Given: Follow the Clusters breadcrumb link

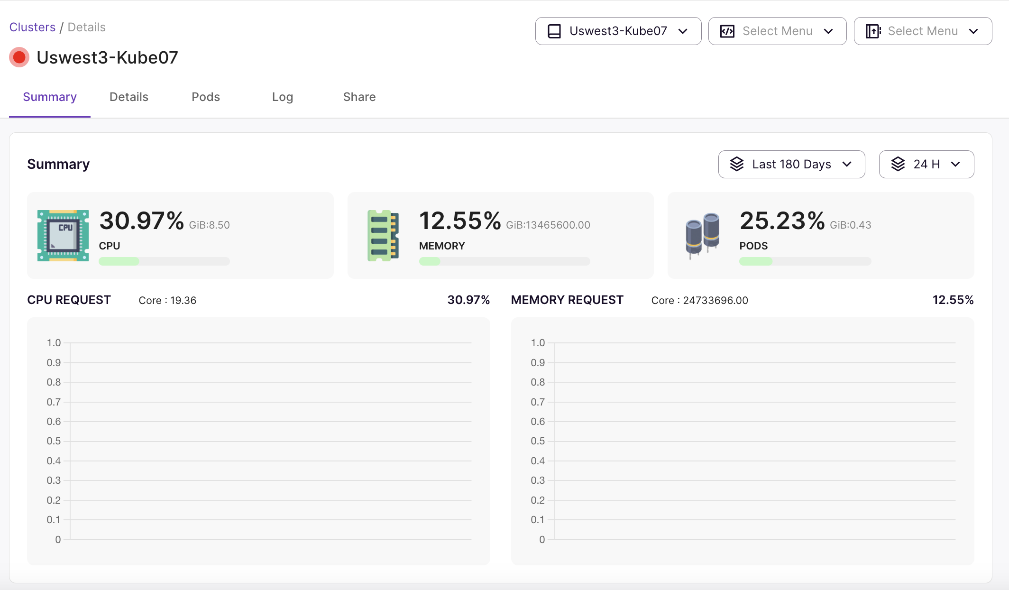Looking at the screenshot, I should [x=32, y=27].
